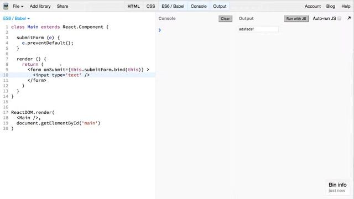354x199 pixels.
Task: Click the '<Main />,' code line
Action: pyautogui.click(x=29, y=118)
